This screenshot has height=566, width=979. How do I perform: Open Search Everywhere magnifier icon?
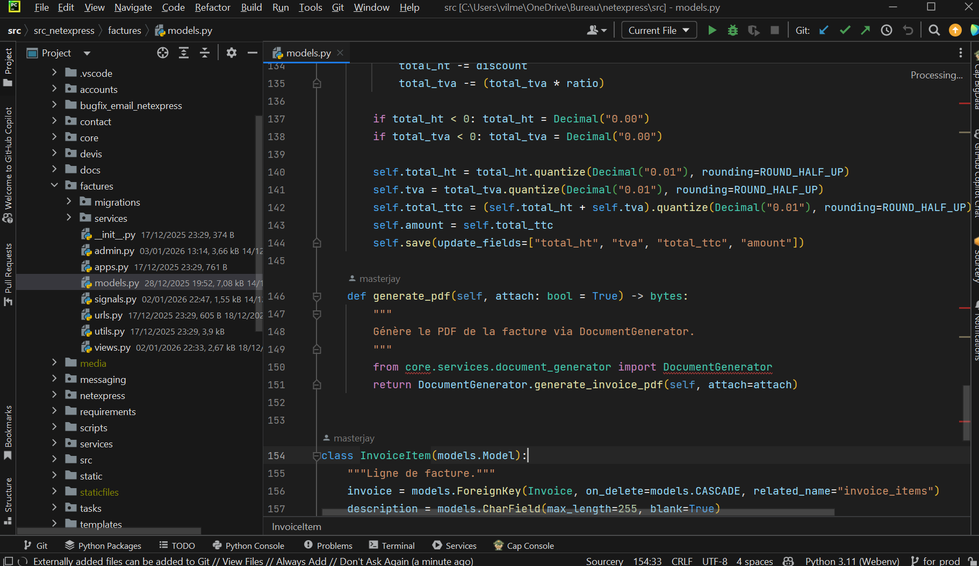pyautogui.click(x=934, y=31)
